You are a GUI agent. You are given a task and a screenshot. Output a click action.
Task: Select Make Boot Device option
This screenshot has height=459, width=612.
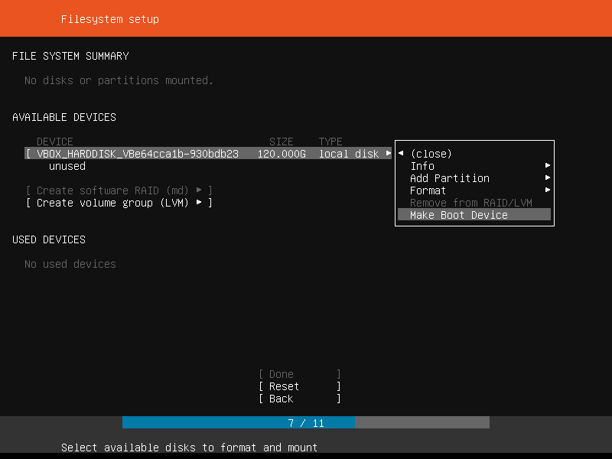click(474, 215)
